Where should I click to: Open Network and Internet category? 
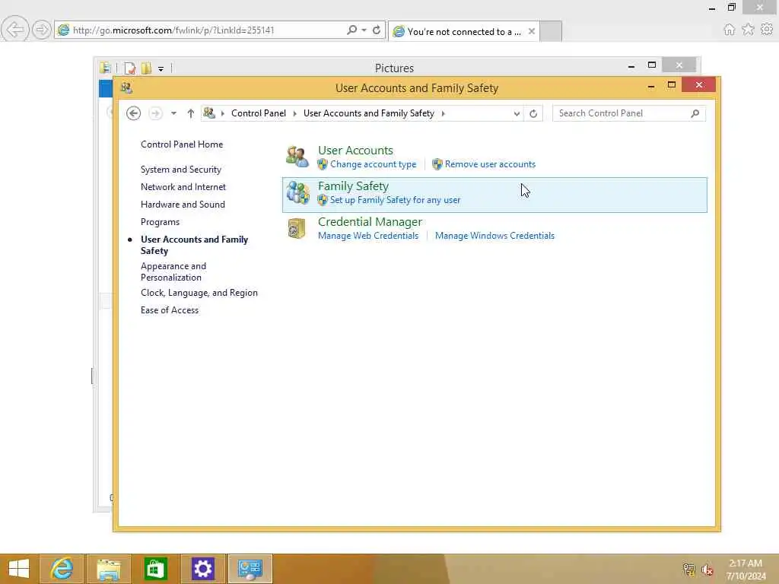[x=183, y=187]
